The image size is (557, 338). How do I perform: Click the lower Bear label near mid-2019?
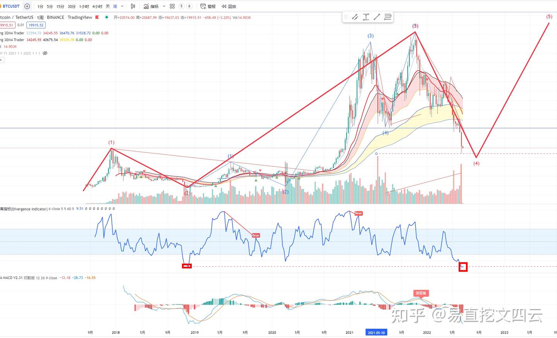click(x=256, y=235)
